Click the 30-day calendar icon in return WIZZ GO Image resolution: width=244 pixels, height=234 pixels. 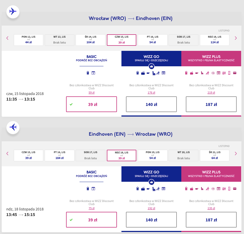click(163, 188)
